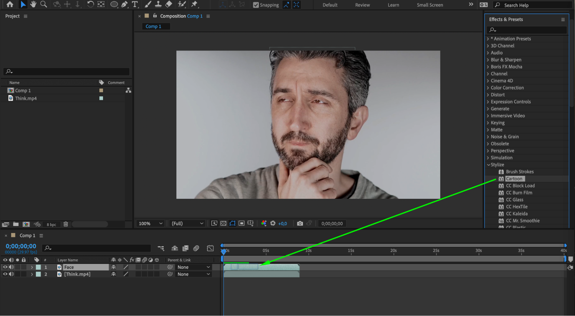Screen dimensions: 575x316
Task: Select the Hand tool
Action: click(33, 4)
